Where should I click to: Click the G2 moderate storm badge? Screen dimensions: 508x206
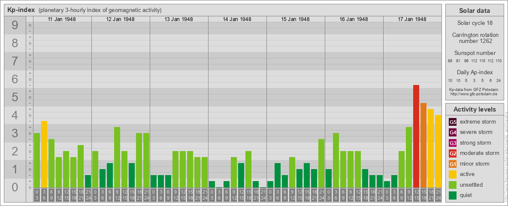click(x=453, y=153)
